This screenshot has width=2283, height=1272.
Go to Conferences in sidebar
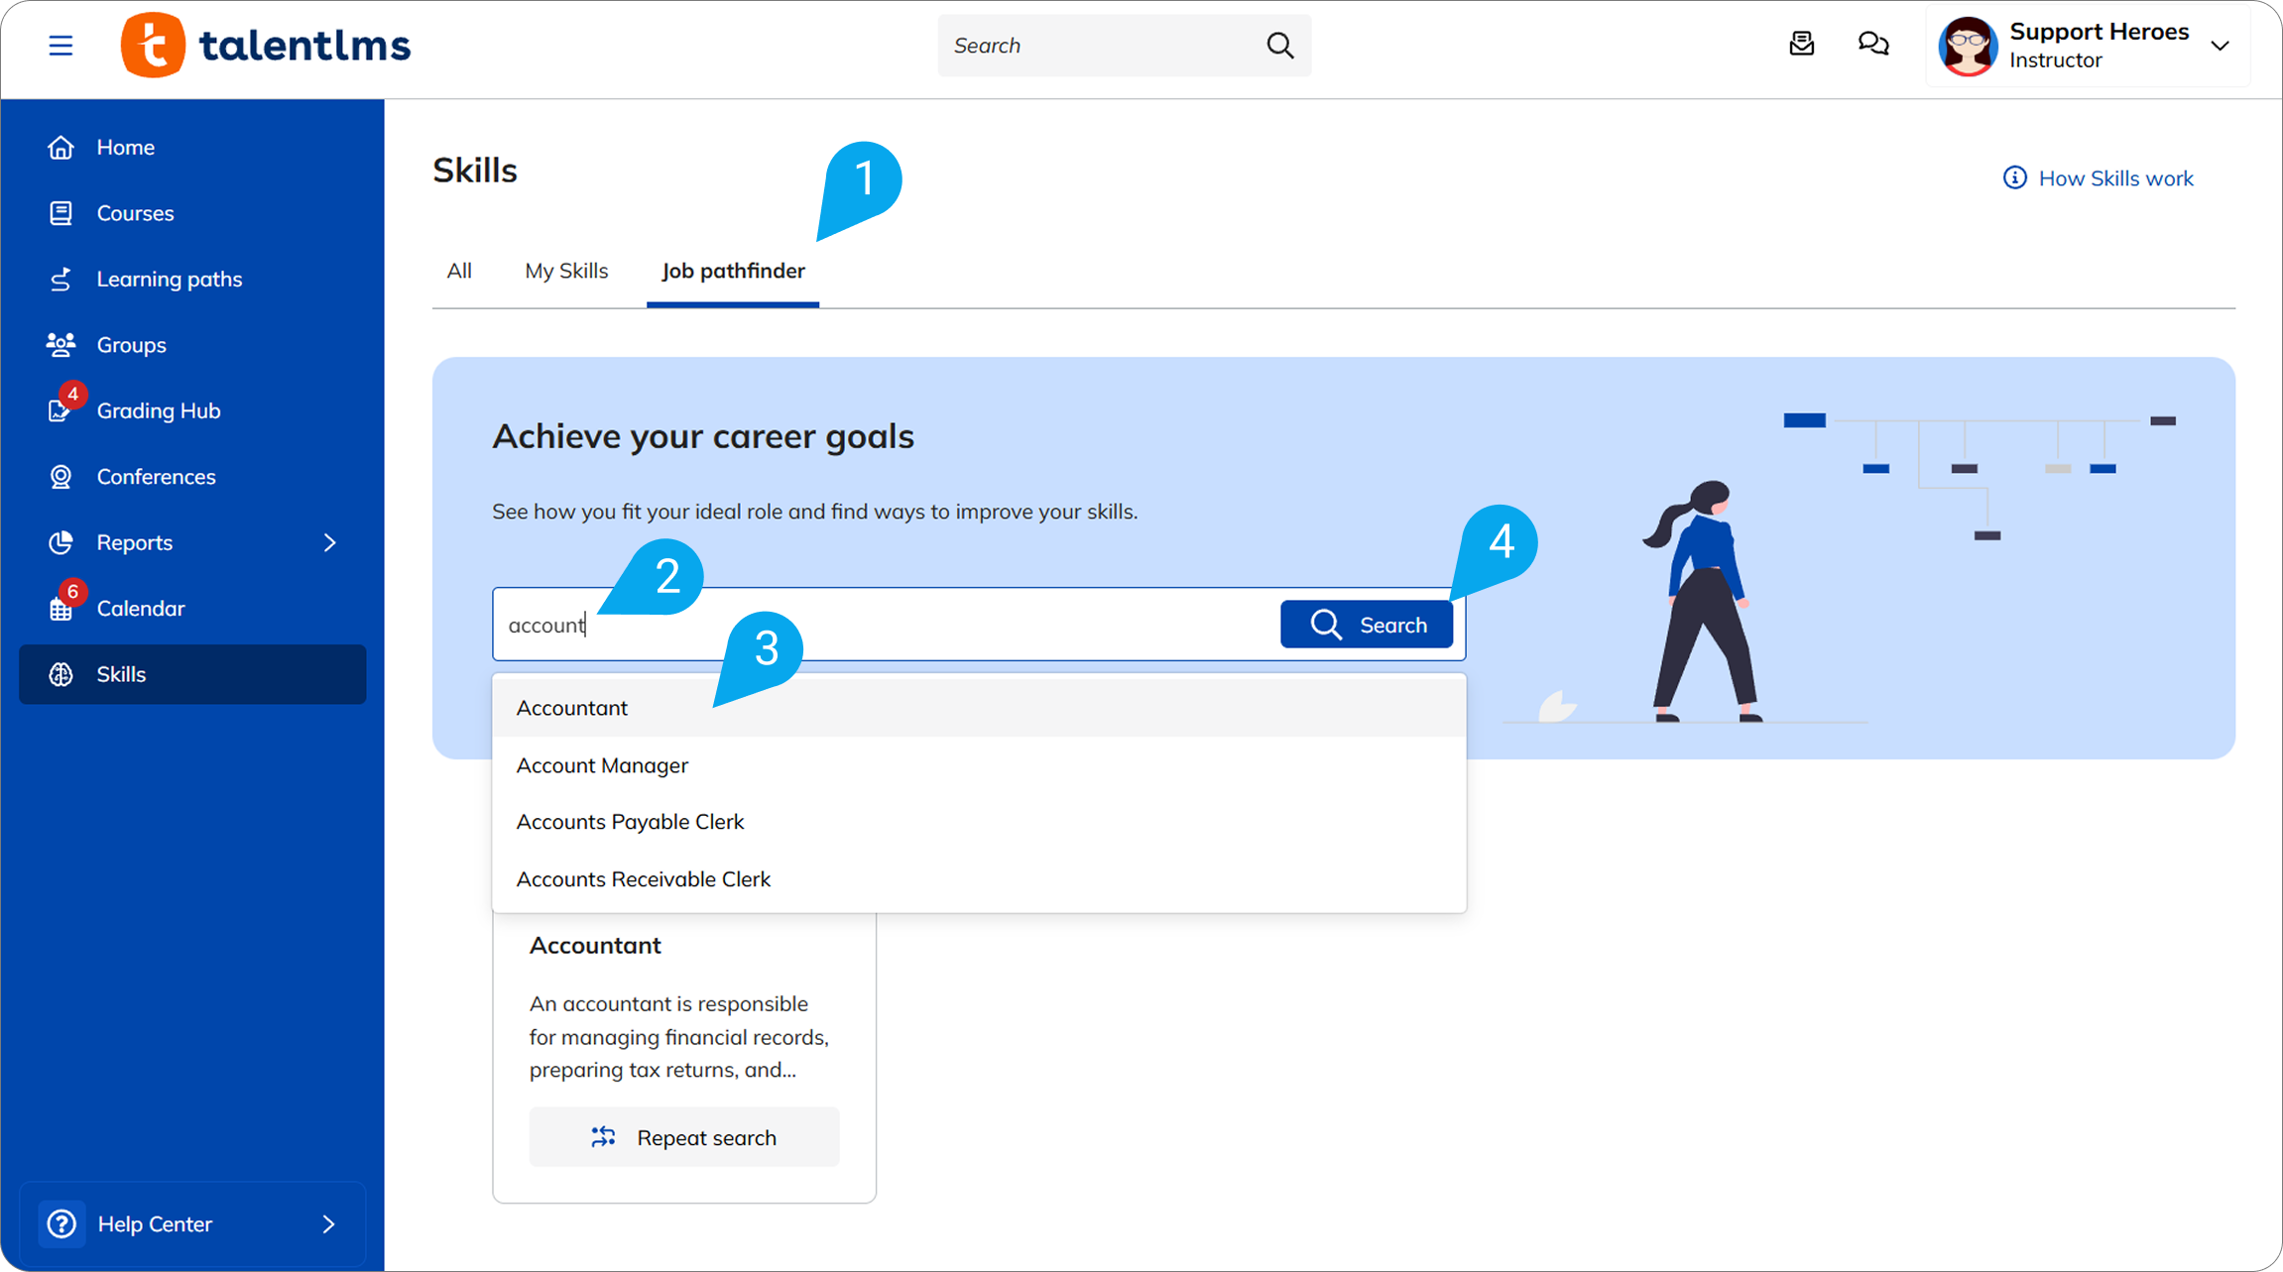tap(156, 477)
